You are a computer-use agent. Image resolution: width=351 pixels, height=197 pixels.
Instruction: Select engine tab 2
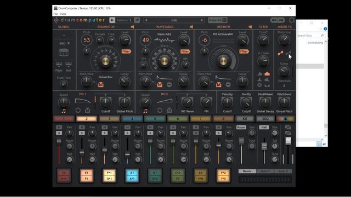pos(87,119)
